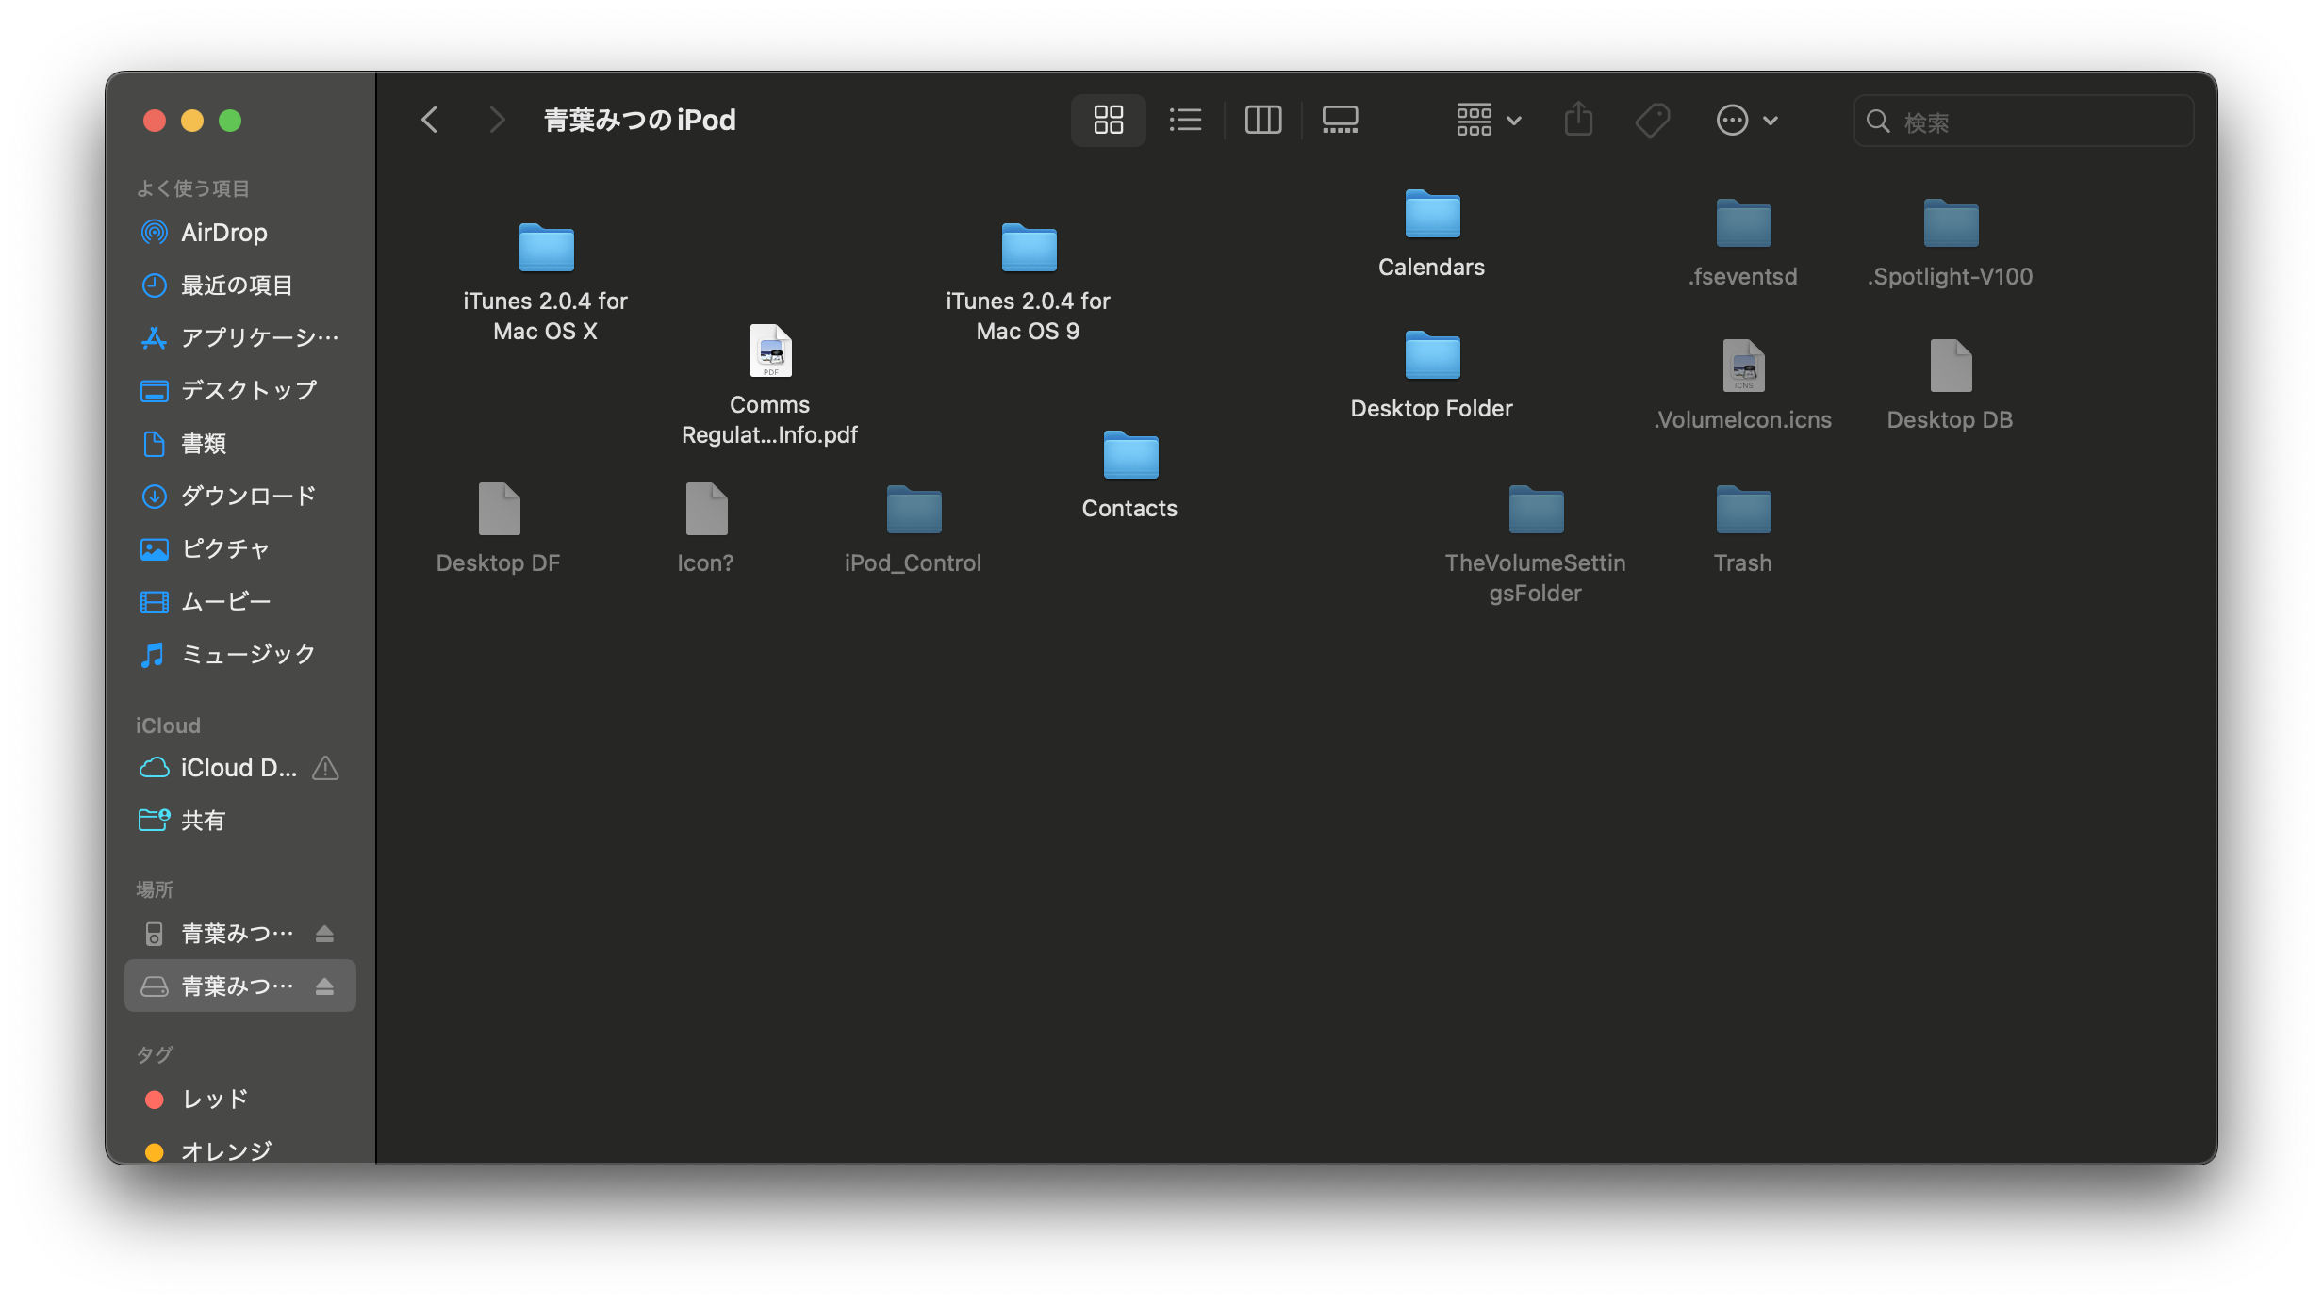Select AirDrop in the sidebar
The height and width of the screenshot is (1304, 2323).
(x=239, y=232)
